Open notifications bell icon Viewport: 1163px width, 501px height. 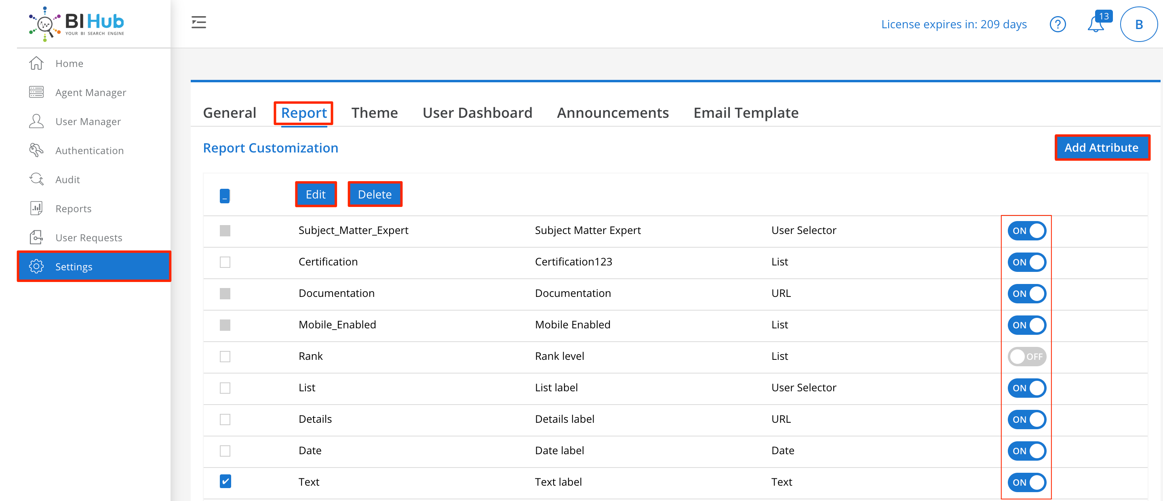coord(1095,24)
